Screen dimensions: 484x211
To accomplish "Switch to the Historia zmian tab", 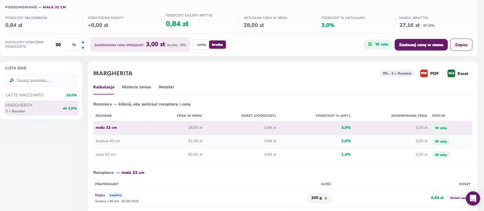I will pyautogui.click(x=136, y=87).
